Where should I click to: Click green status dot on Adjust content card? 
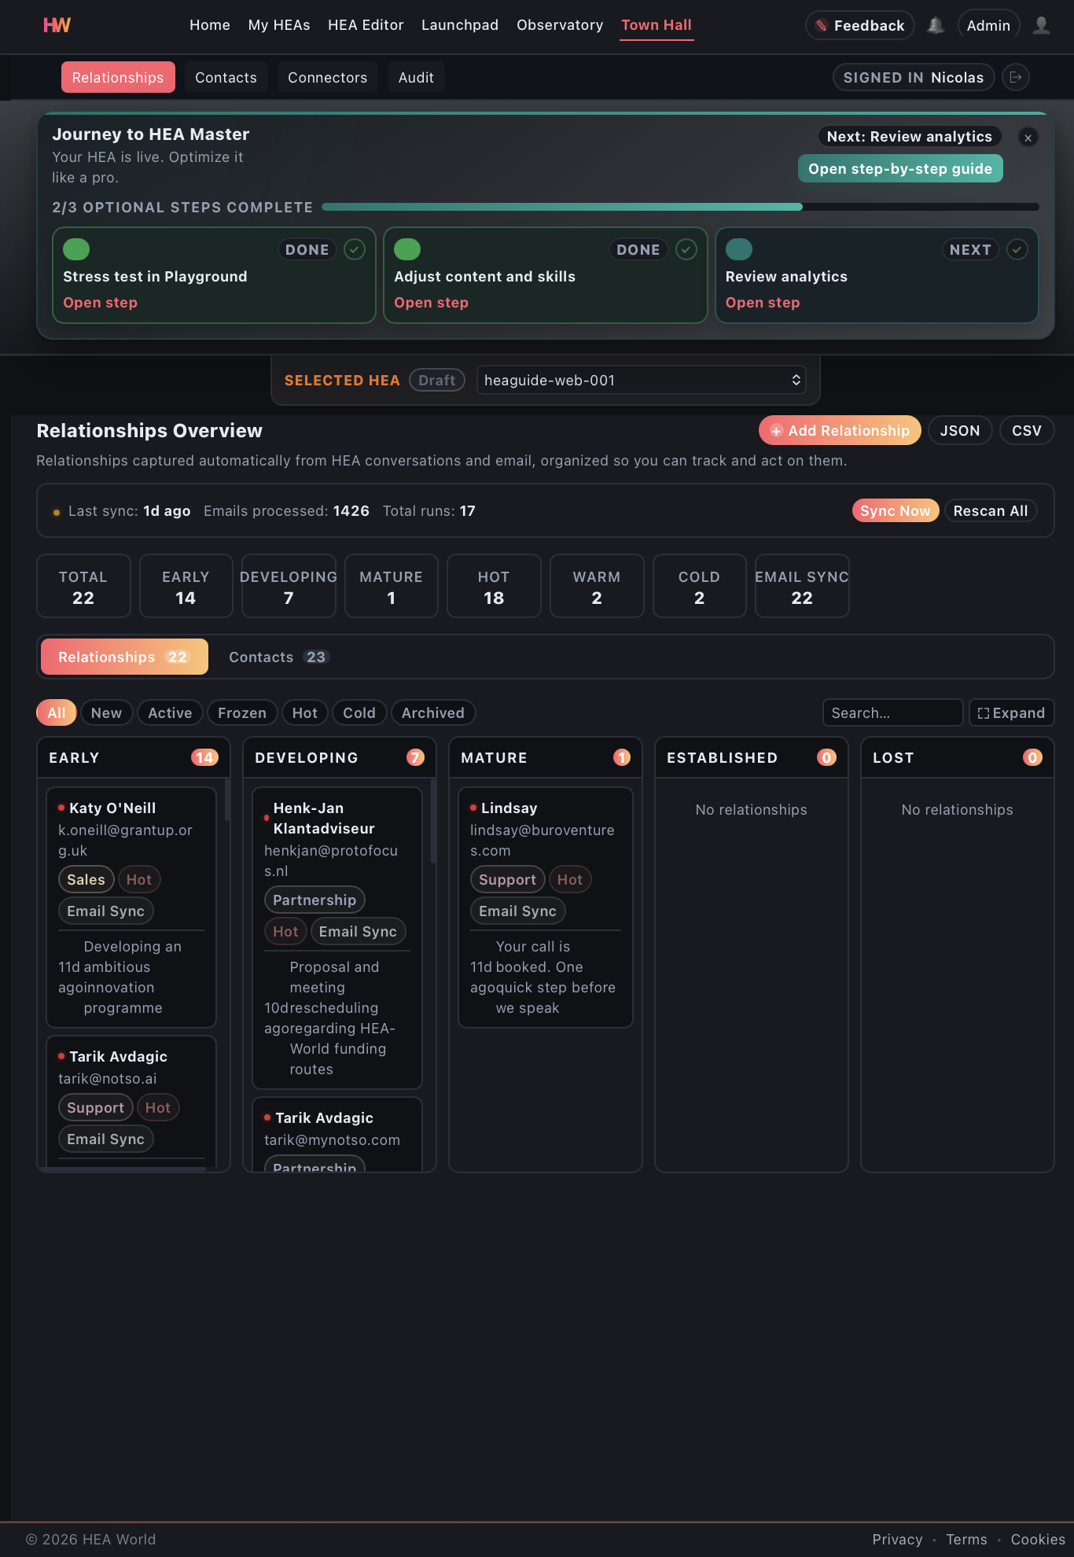pyautogui.click(x=407, y=249)
